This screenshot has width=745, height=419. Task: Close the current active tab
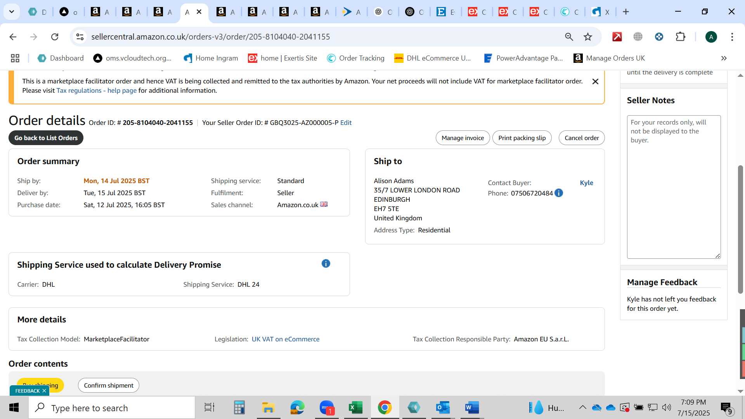pyautogui.click(x=199, y=12)
